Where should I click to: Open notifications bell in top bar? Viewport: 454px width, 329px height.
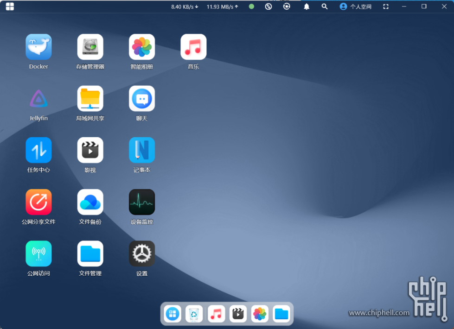tap(307, 6)
